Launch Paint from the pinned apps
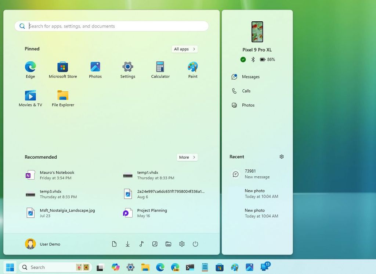 tap(193, 69)
